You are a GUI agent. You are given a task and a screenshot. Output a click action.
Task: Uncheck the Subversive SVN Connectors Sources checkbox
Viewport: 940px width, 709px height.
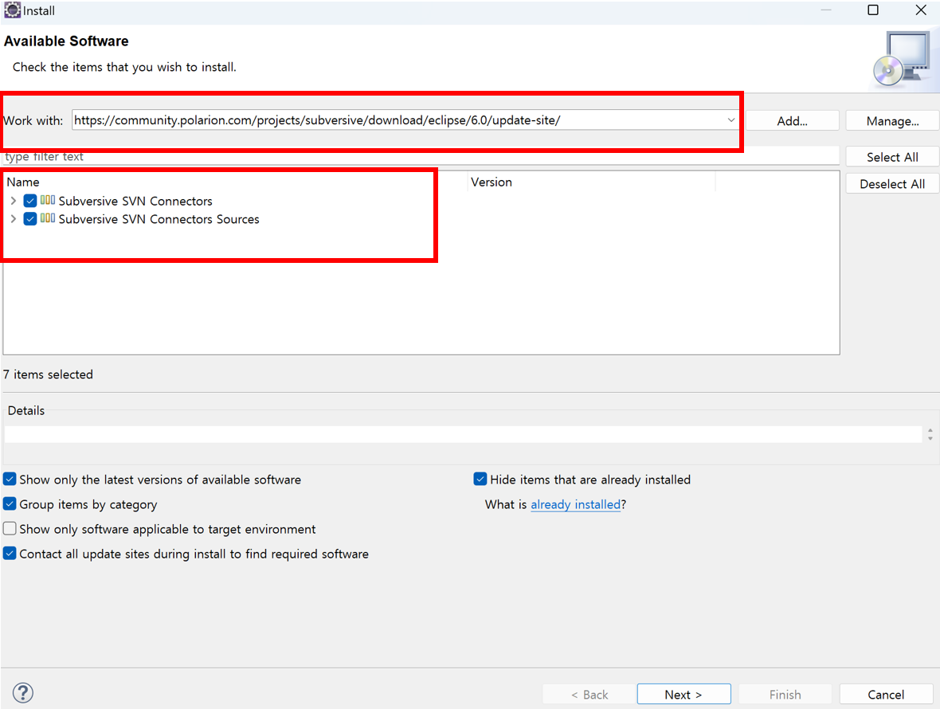(30, 219)
